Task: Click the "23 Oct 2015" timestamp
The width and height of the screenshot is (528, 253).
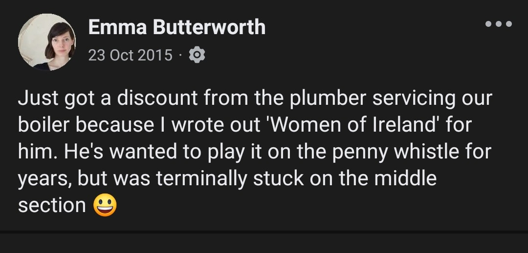Action: [x=130, y=55]
